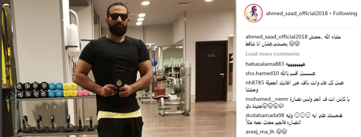The height and width of the screenshot is (137, 361).
Task: Click caption author ahmed_saad_official2018 username
Action: pyautogui.click(x=276, y=37)
